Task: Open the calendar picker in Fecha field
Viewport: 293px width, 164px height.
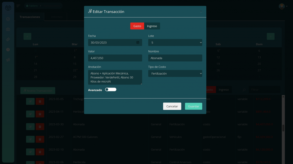Action: click(x=138, y=42)
